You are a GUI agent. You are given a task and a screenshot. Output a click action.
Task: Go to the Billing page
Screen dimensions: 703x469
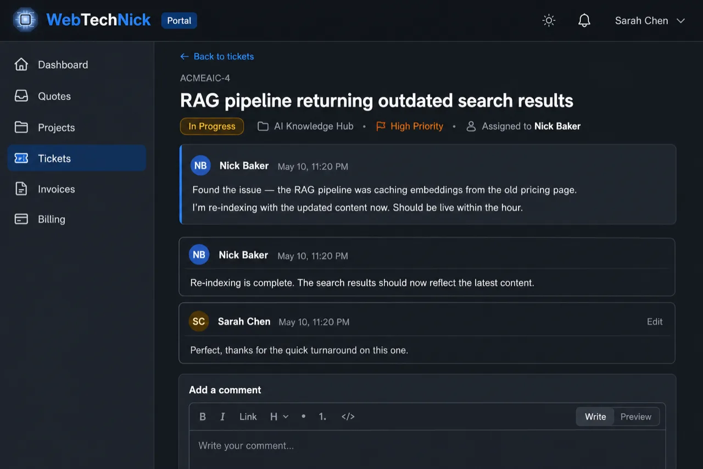pyautogui.click(x=77, y=219)
